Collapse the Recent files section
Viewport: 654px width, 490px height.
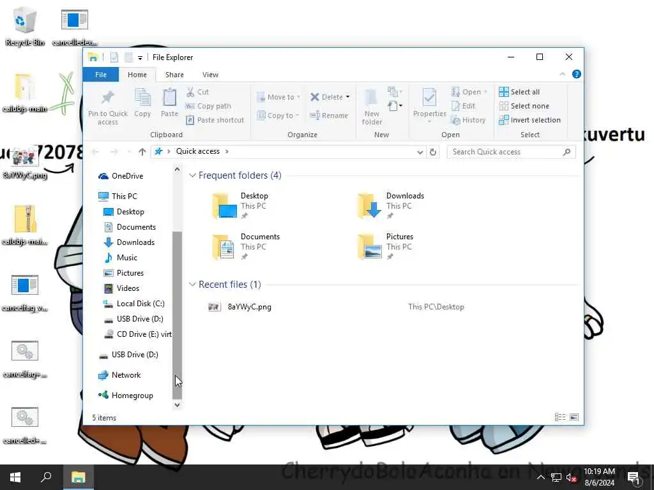click(x=192, y=284)
